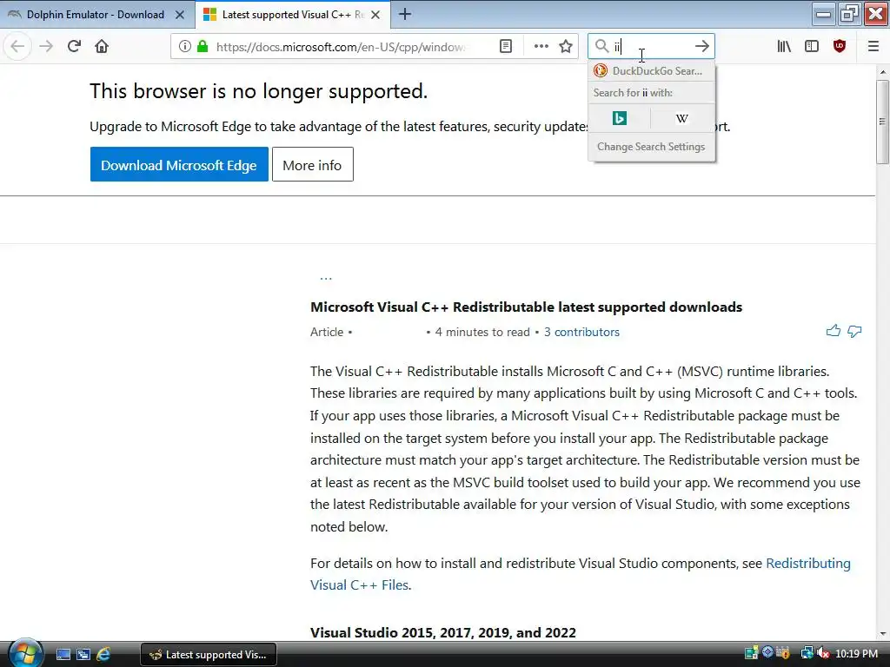890x667 pixels.
Task: Open the 3 contributors link
Action: 581,332
